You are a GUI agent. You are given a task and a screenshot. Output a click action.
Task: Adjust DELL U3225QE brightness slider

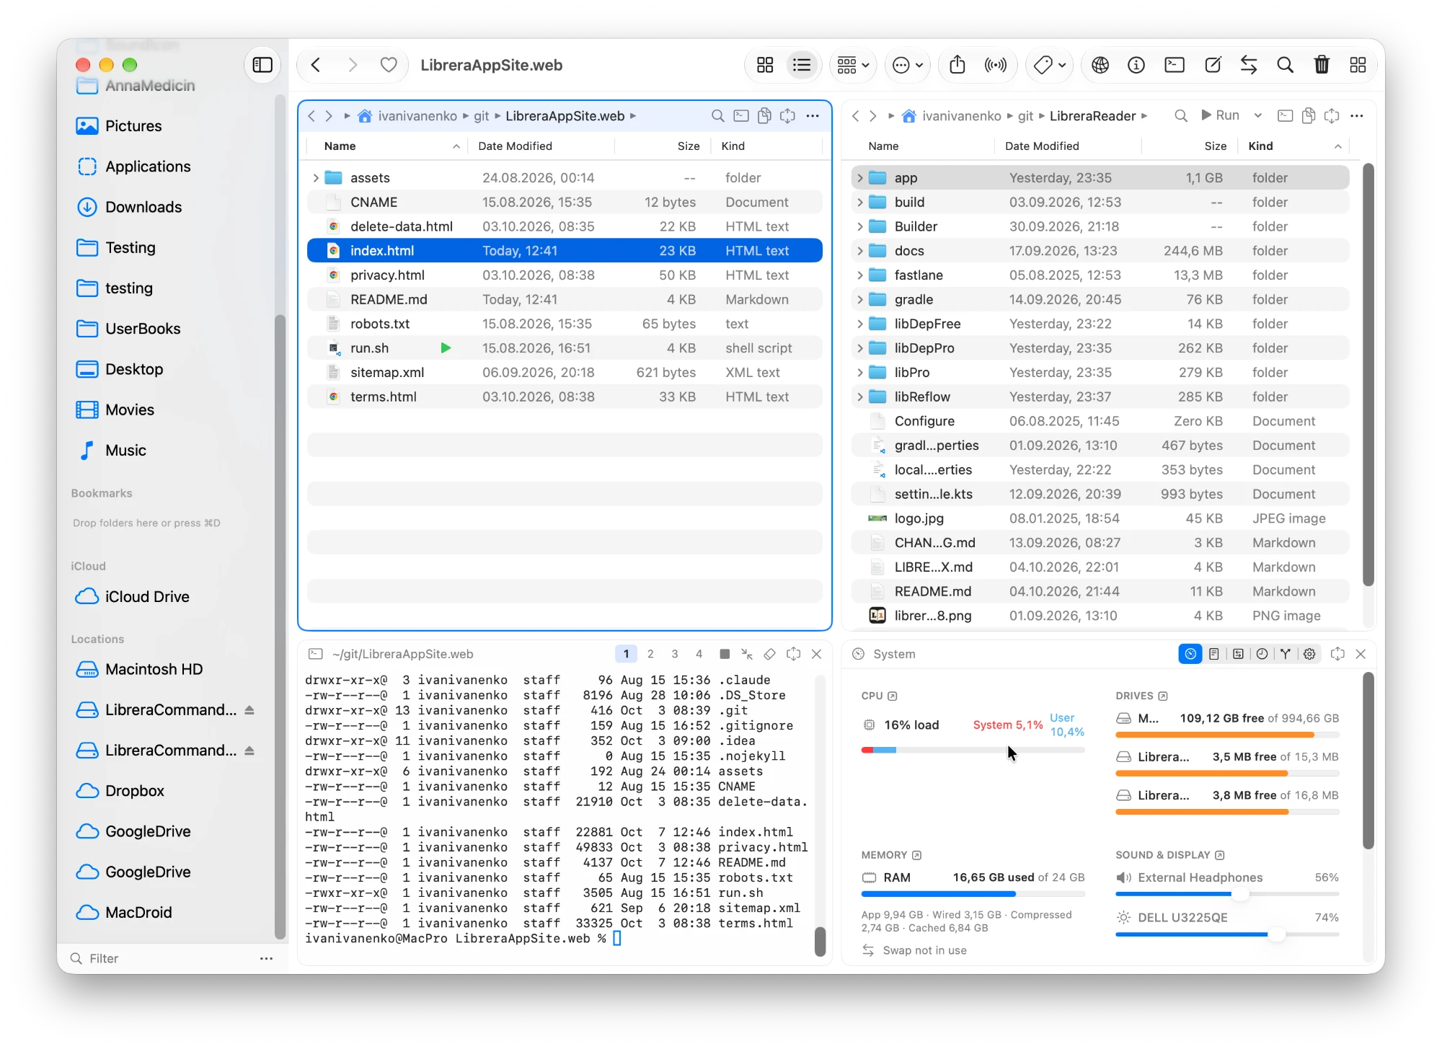pos(1227,934)
